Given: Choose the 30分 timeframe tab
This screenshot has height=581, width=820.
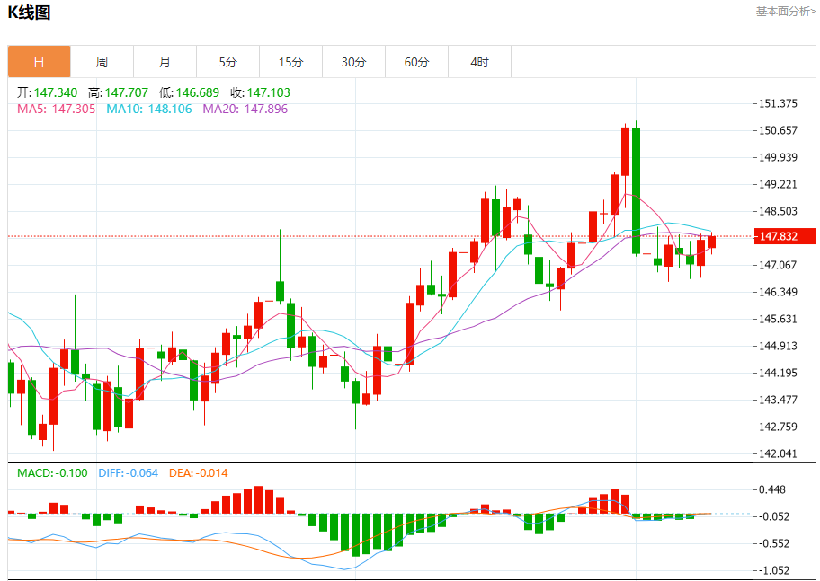Looking at the screenshot, I should coord(353,62).
